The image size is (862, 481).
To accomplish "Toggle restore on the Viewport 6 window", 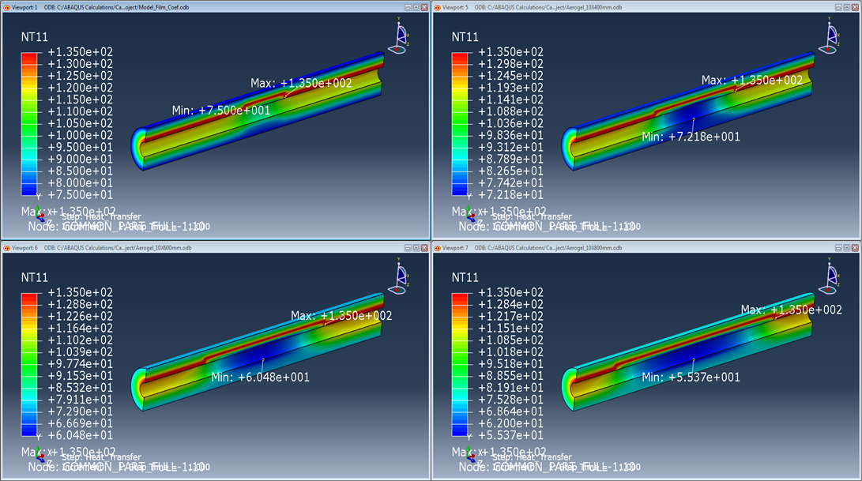I will [x=416, y=246].
